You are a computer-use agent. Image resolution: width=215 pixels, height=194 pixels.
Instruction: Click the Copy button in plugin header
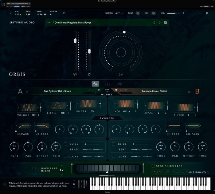[x=23, y=6]
